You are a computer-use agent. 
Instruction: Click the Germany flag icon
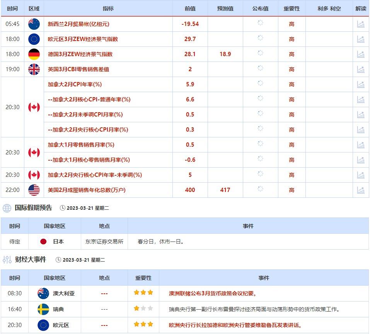click(x=34, y=54)
